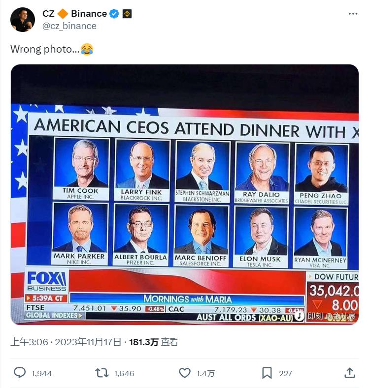View the 181.3万 查看 view count
The image size is (369, 388).
[153, 342]
